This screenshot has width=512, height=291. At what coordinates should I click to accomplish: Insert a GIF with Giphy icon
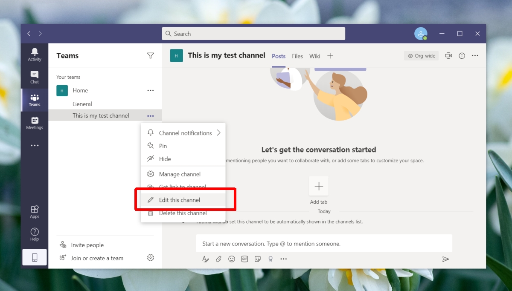(244, 259)
